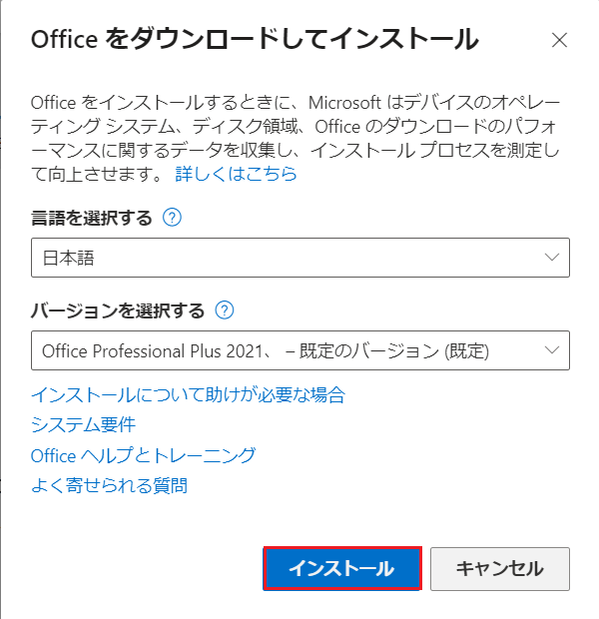Follow the インストールについて助けが必要な場合 link
Screen dimensions: 599x619
pos(188,394)
